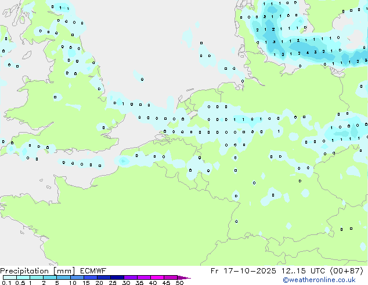Pick the 45–50 mm legend swatch
The height and width of the screenshot is (285, 368).
pos(171,277)
